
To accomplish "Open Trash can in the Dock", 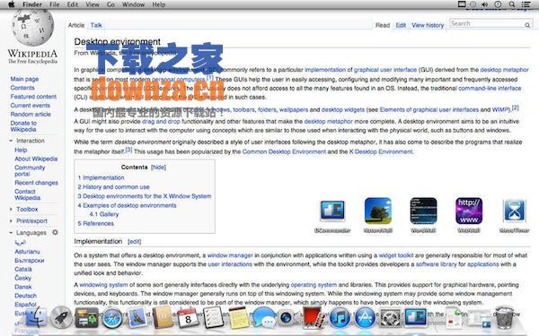I will [x=504, y=317].
